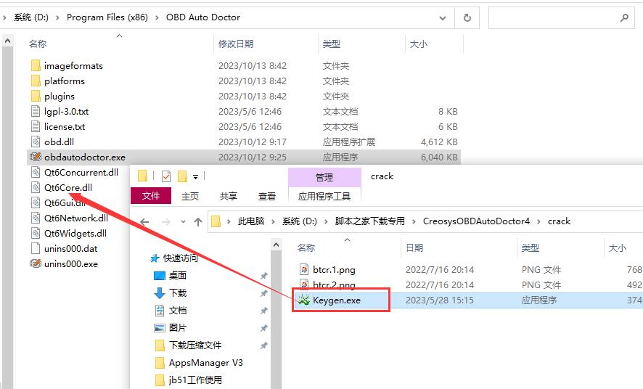Sort by 日期 column in crack window

tap(414, 248)
